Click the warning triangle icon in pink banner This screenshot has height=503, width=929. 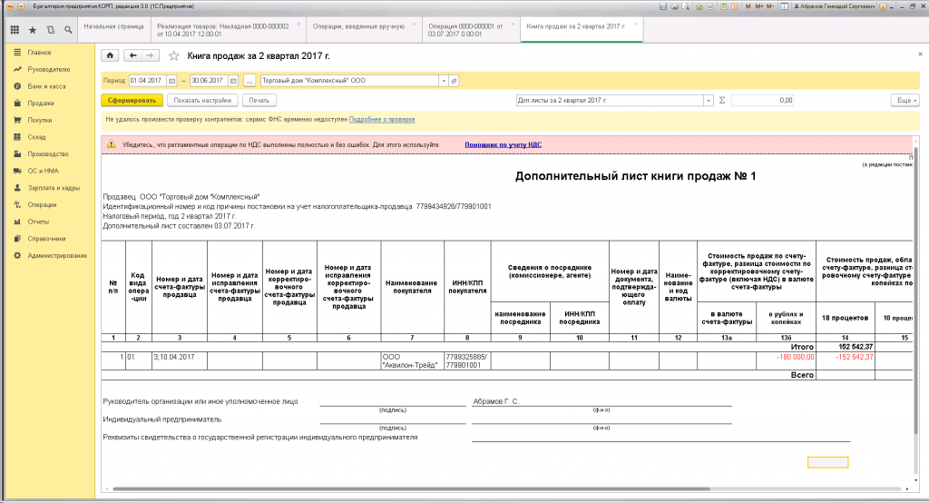point(111,144)
